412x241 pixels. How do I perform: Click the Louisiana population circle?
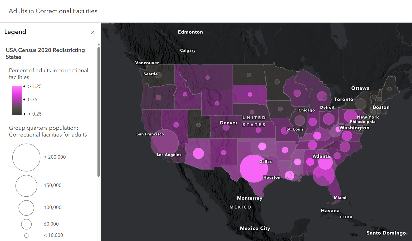click(x=290, y=176)
